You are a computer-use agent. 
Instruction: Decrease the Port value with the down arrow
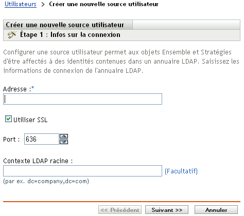click(x=64, y=142)
